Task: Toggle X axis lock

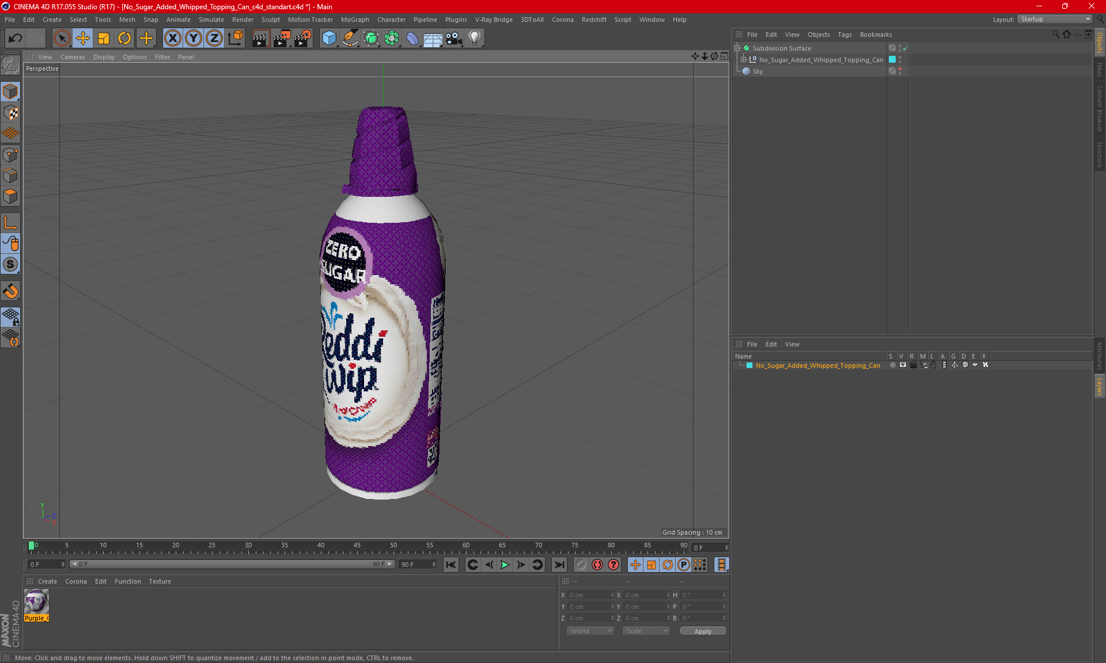Action: click(x=172, y=39)
